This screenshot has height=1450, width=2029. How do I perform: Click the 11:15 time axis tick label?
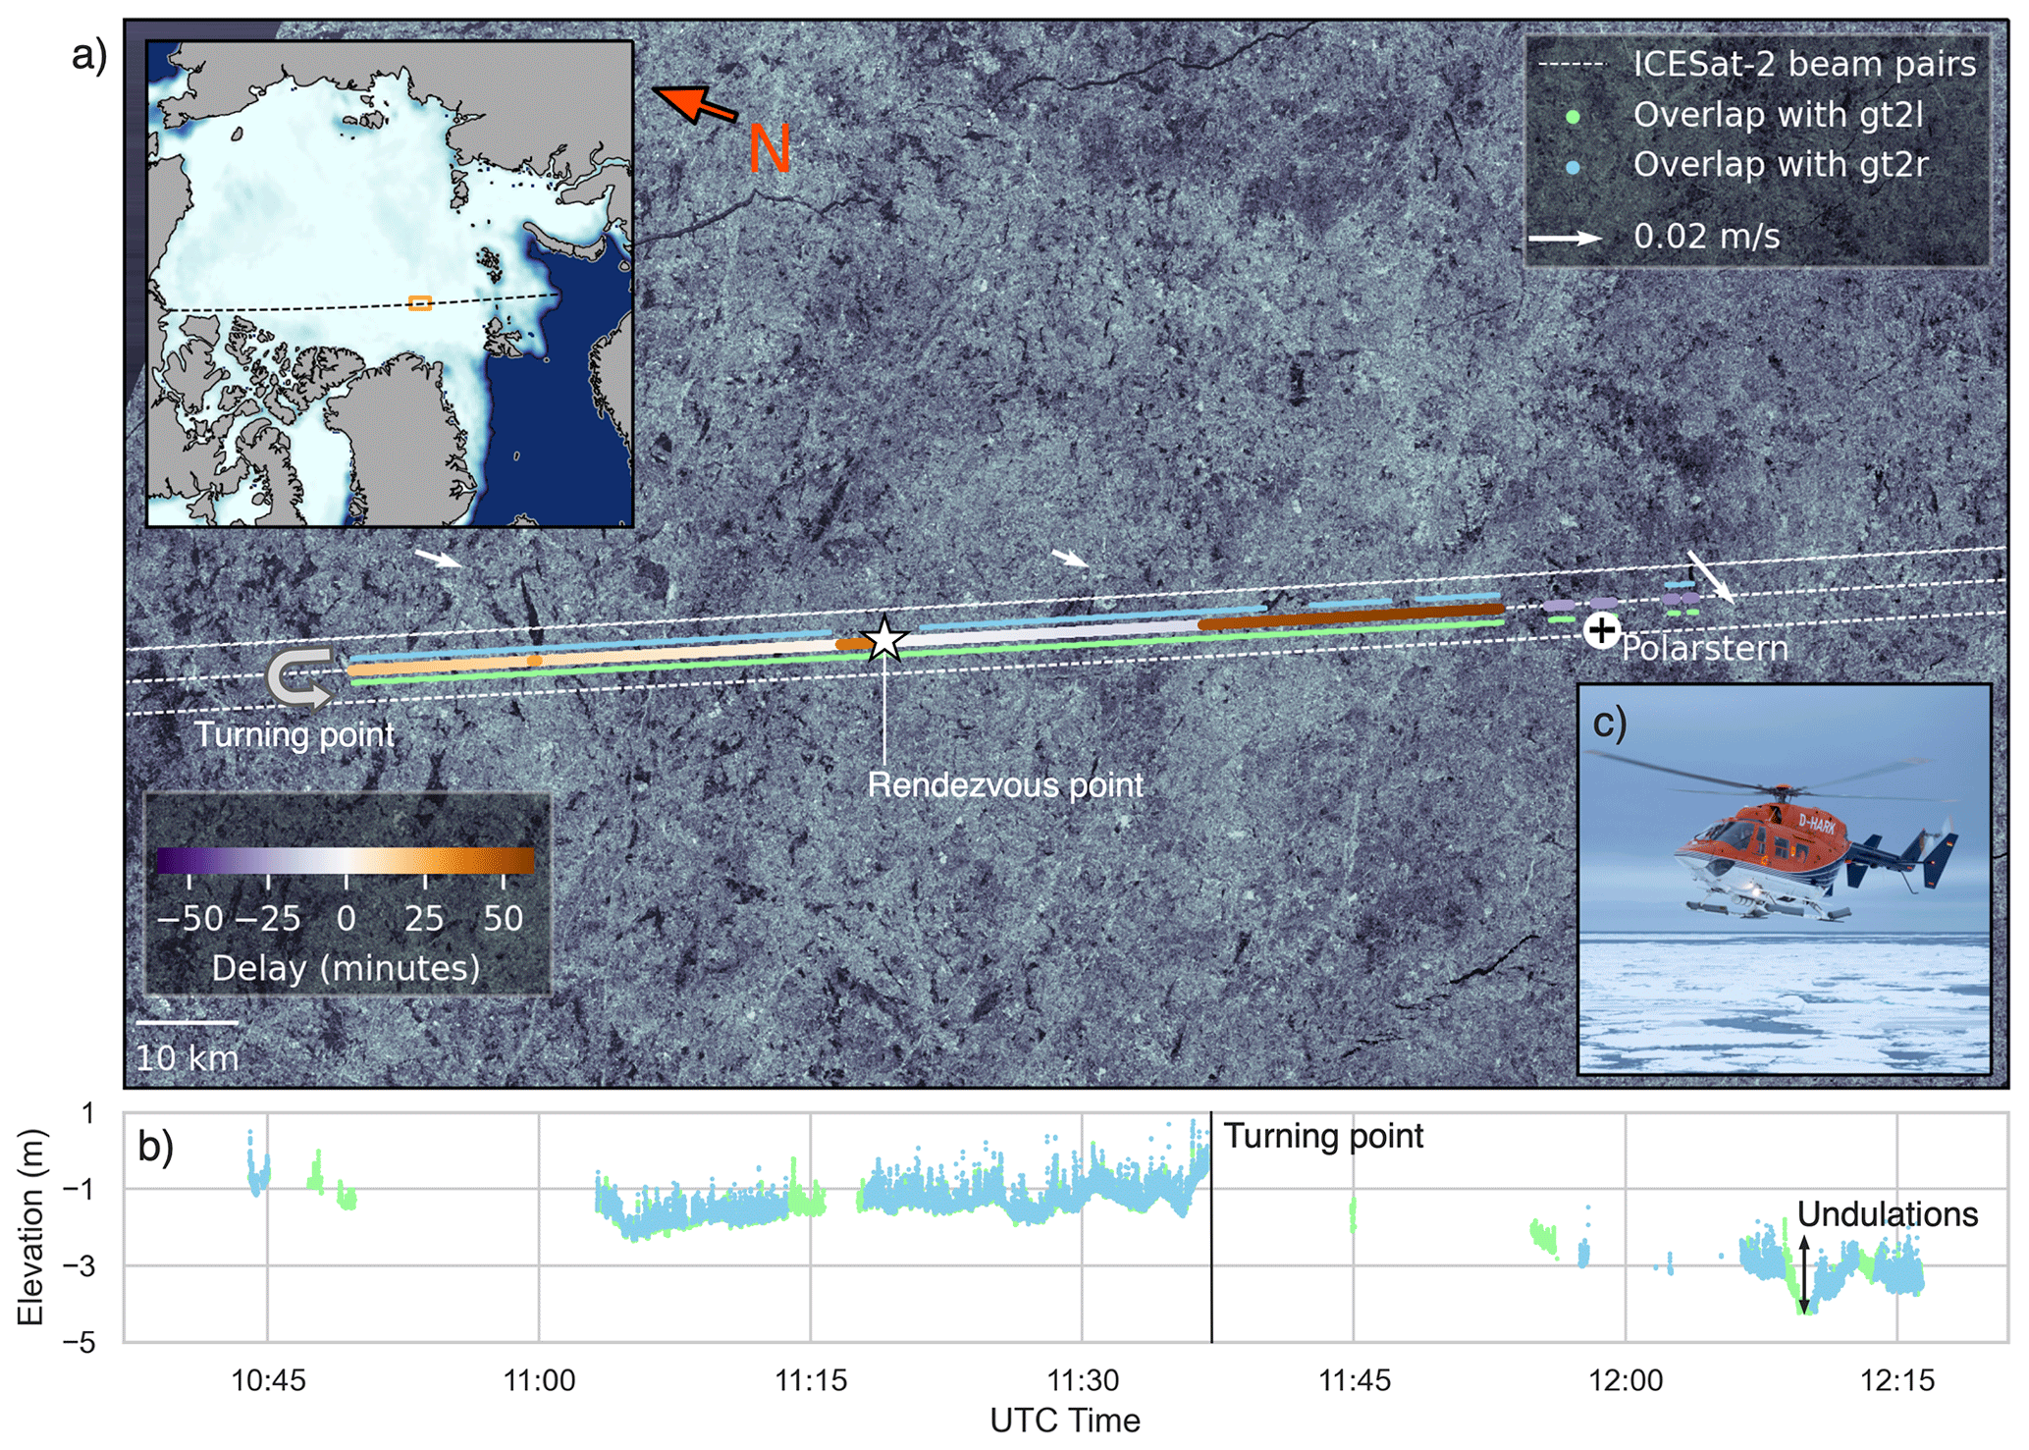[811, 1380]
